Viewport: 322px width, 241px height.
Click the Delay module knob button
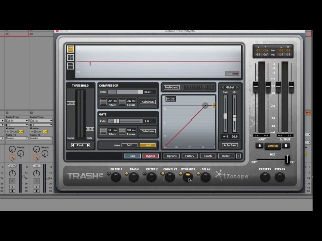point(205,177)
